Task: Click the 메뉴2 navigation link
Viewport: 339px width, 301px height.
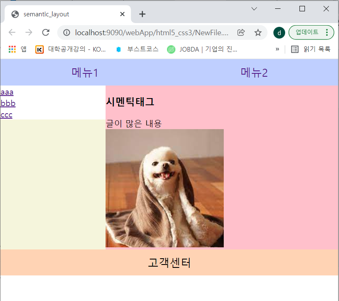Action: (x=254, y=73)
